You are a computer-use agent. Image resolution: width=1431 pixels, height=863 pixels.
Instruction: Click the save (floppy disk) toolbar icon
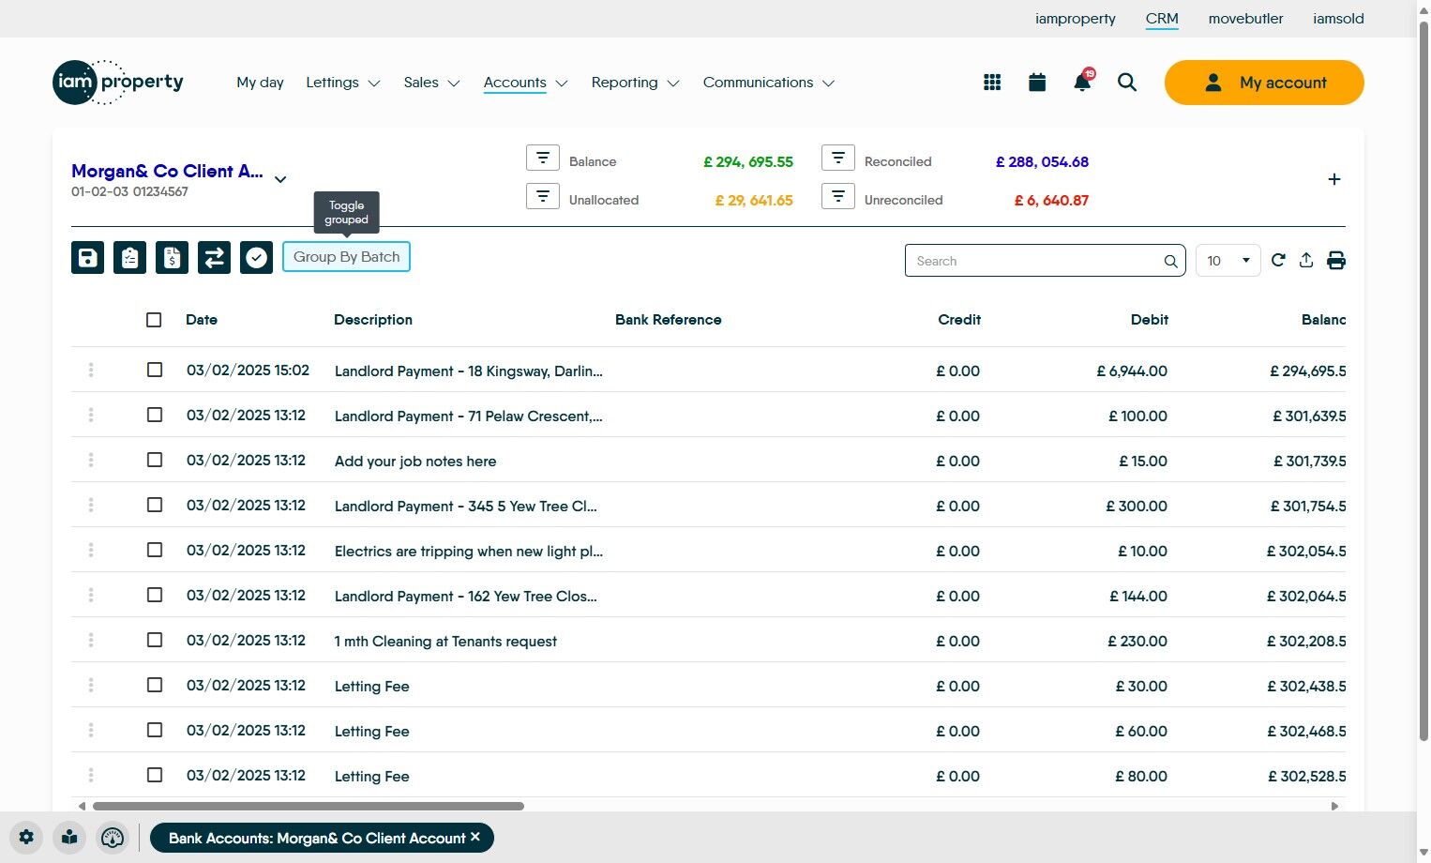click(x=87, y=257)
